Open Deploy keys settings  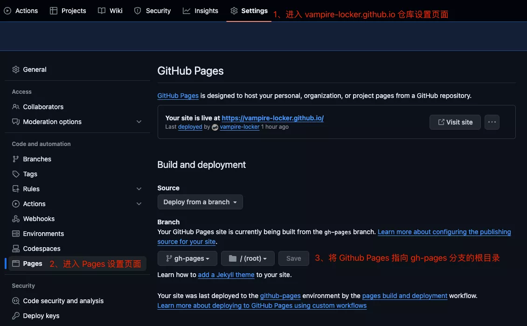tap(77, 316)
